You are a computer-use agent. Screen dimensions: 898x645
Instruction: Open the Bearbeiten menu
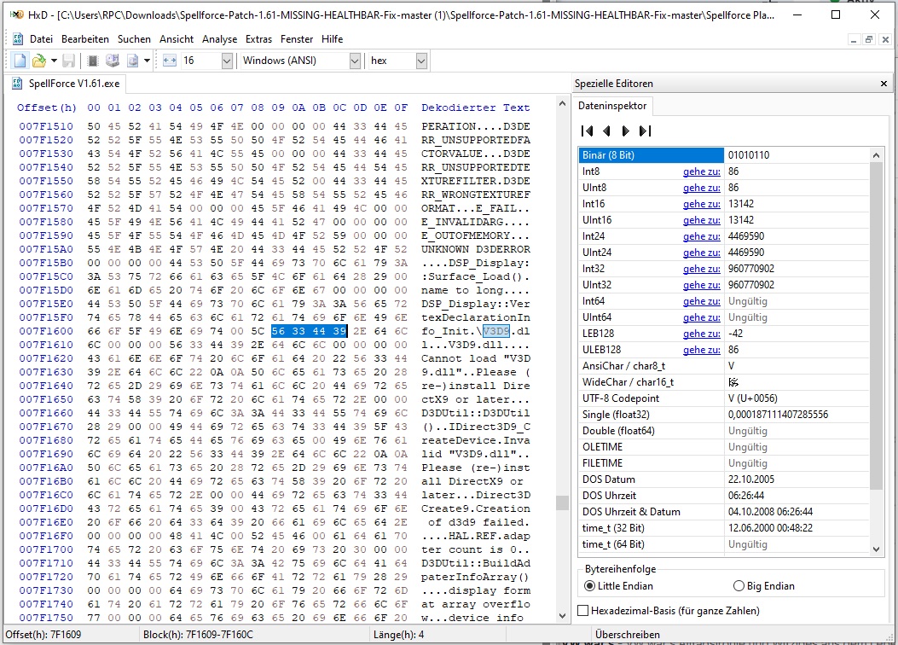[85, 39]
